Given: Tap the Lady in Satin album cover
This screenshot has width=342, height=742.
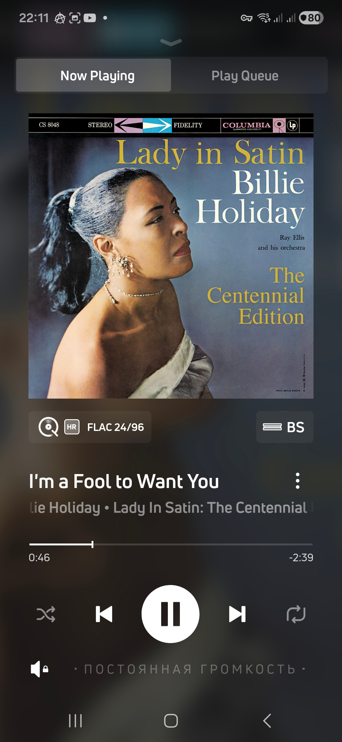Looking at the screenshot, I should tap(171, 256).
